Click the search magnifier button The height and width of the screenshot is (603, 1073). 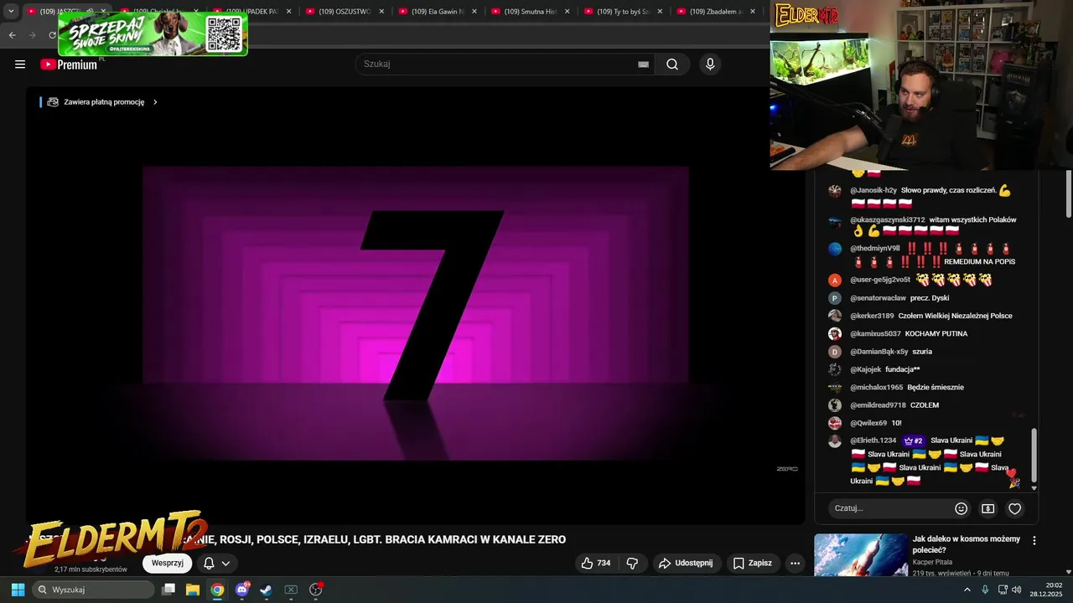pos(672,64)
